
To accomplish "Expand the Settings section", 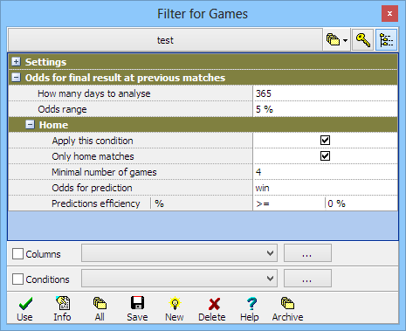I will pos(16,62).
